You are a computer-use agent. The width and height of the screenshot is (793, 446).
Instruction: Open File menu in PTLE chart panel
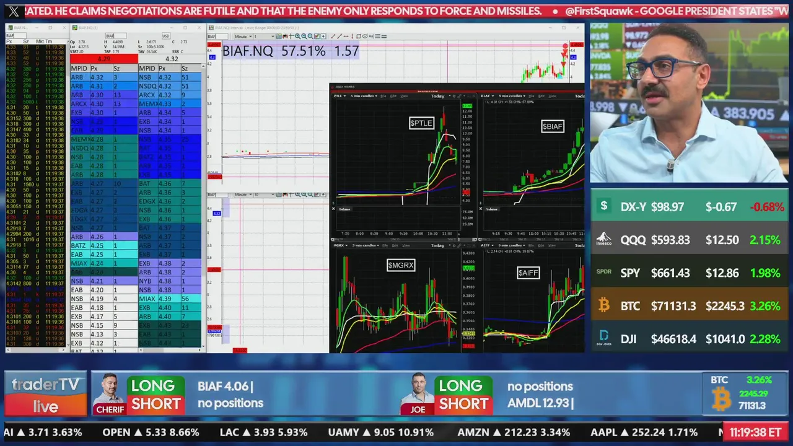[383, 96]
